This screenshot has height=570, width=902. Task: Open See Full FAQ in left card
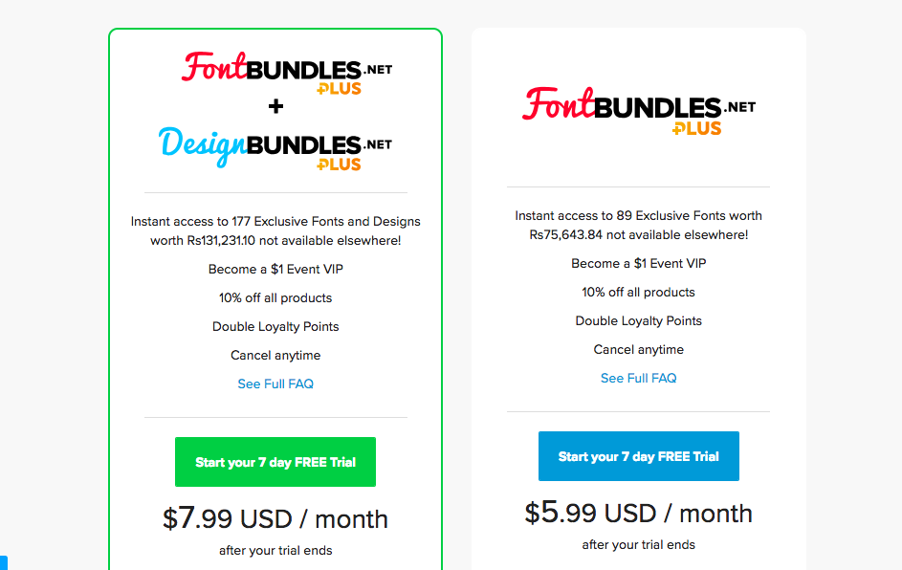pyautogui.click(x=275, y=384)
